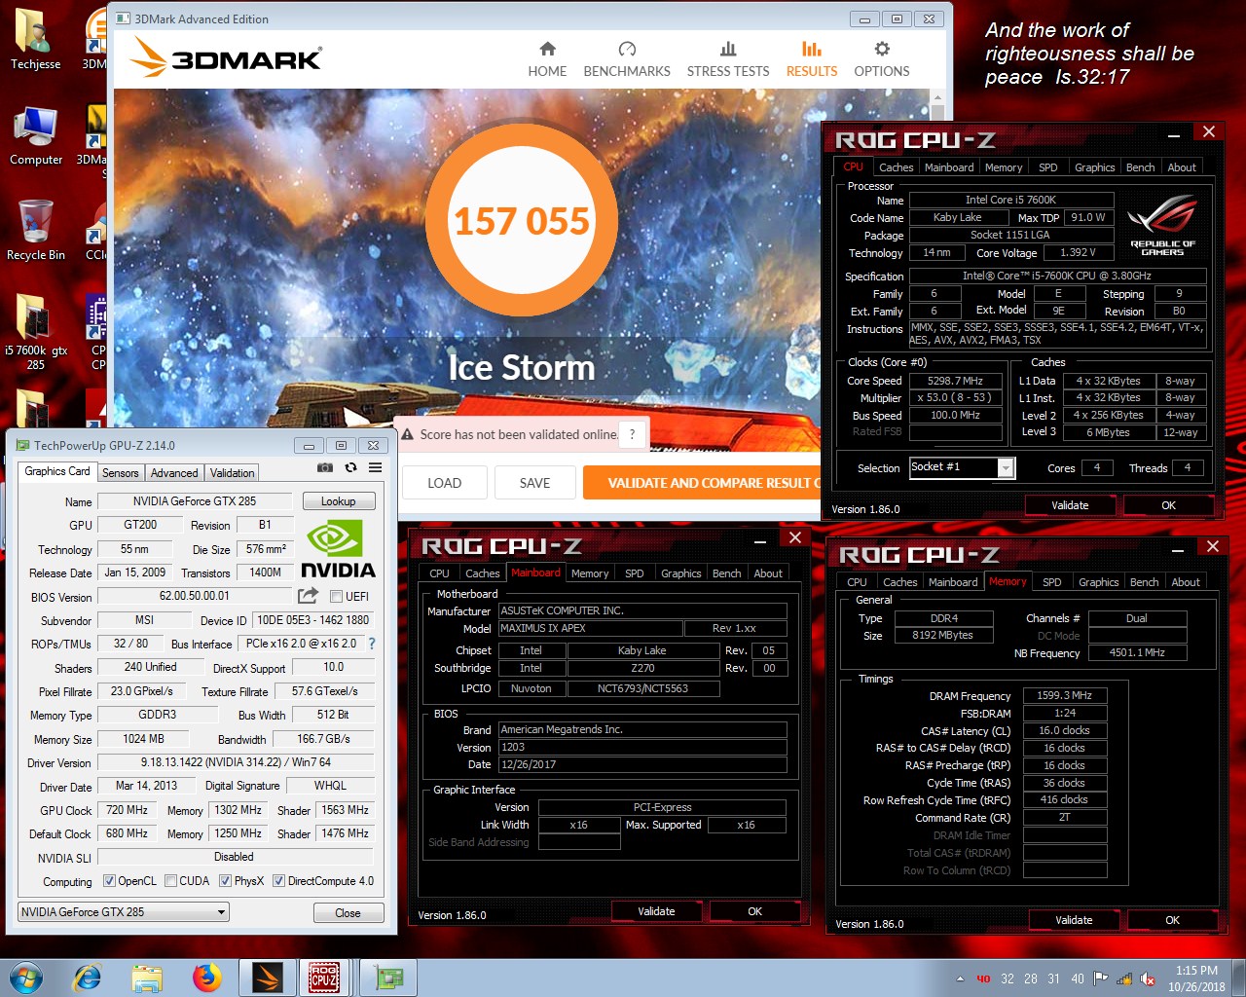Open the GPU-Z hamburger menu
Viewport: 1246px width, 997px height.
375,468
